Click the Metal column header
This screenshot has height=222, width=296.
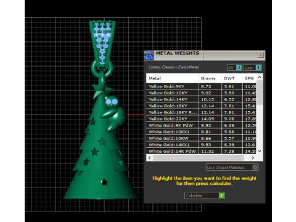[x=172, y=78]
